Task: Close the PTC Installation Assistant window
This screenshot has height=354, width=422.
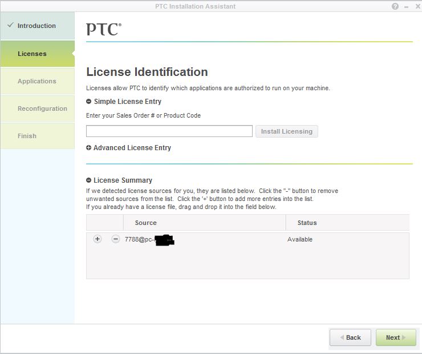Action: click(417, 6)
